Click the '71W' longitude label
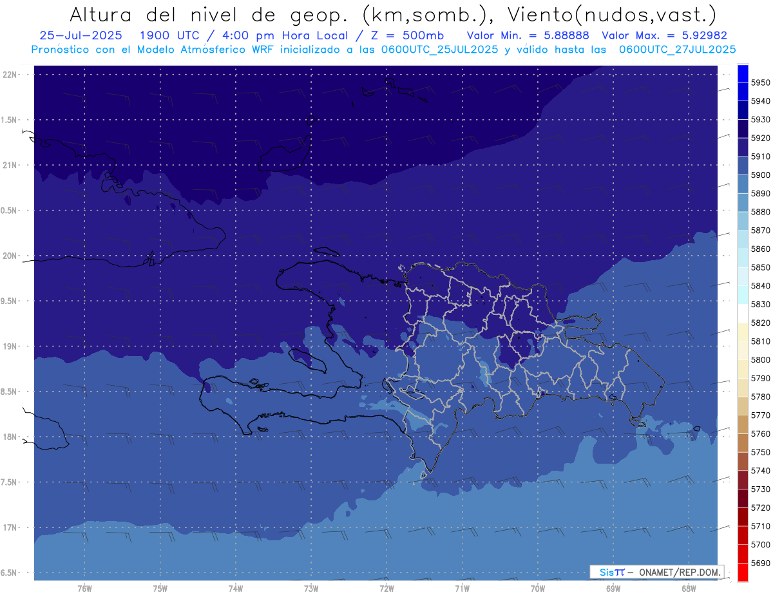 (462, 589)
